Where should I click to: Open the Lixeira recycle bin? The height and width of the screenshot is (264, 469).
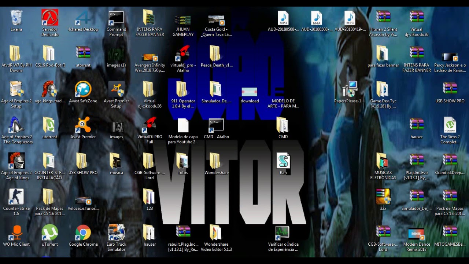[16, 17]
